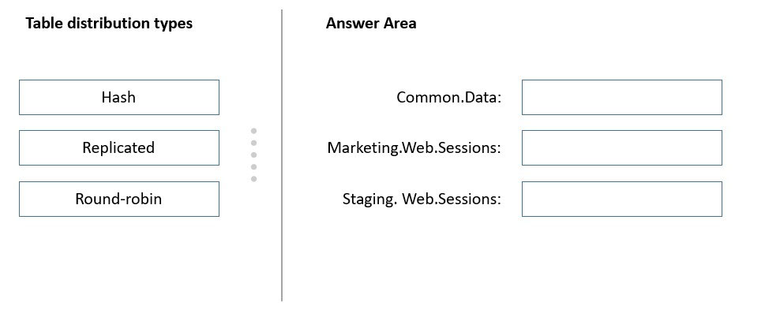The height and width of the screenshot is (313, 780).
Task: Click the empty Common.Data answer box
Action: point(622,98)
